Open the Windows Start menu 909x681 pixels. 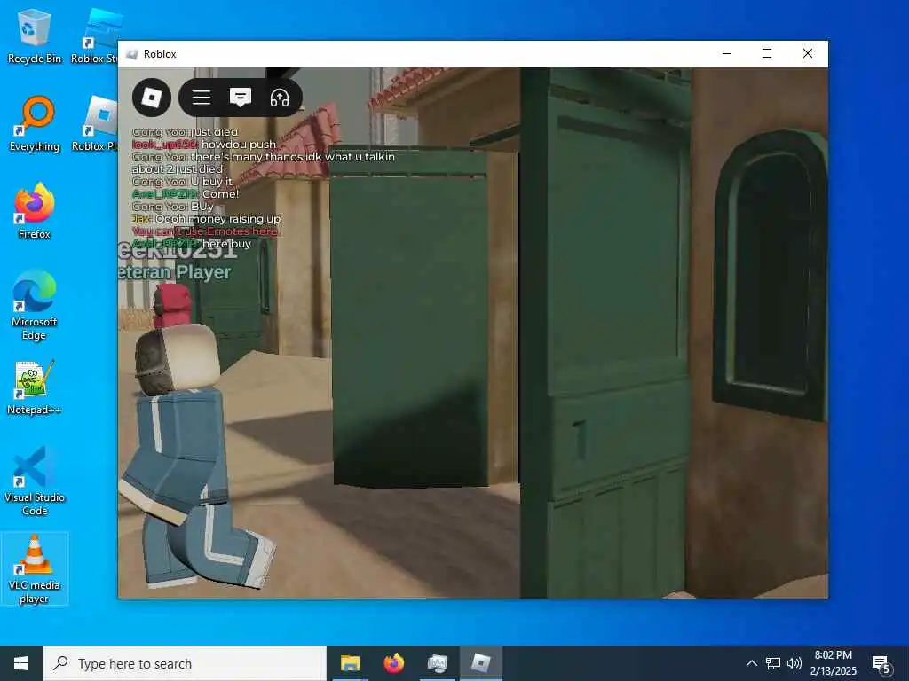[x=21, y=663]
